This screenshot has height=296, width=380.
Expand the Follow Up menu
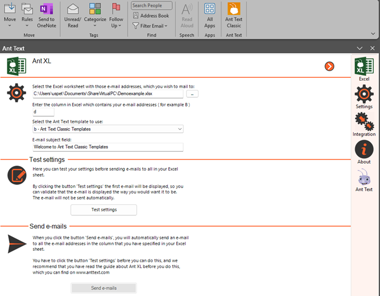tap(117, 15)
